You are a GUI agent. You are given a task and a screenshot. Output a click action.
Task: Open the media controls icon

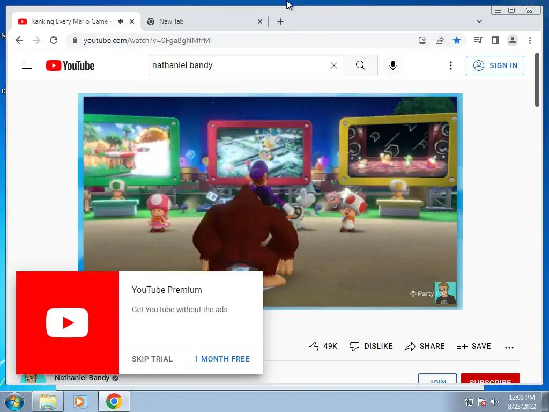pos(478,40)
